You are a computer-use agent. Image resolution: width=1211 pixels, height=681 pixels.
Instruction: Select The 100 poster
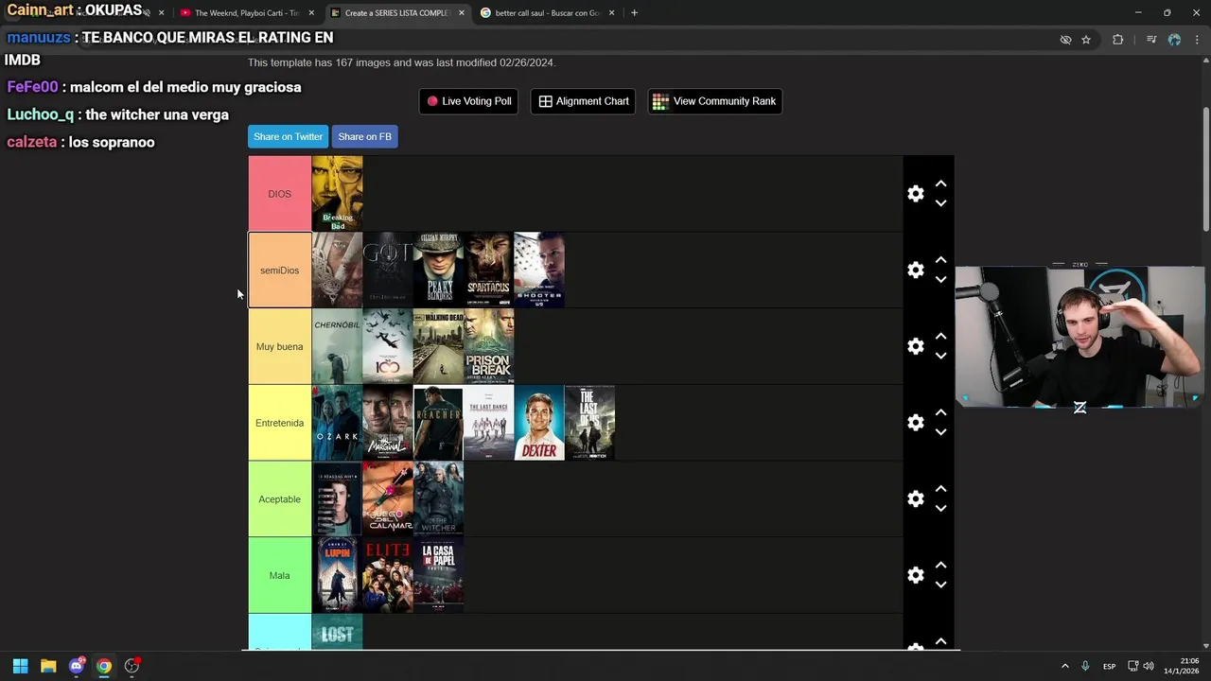(388, 346)
